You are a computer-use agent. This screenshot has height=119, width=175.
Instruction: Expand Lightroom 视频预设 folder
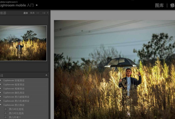click(1, 89)
